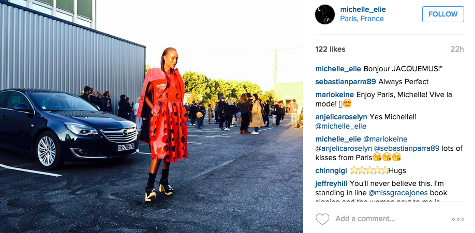Click the heart like icon

point(322,219)
